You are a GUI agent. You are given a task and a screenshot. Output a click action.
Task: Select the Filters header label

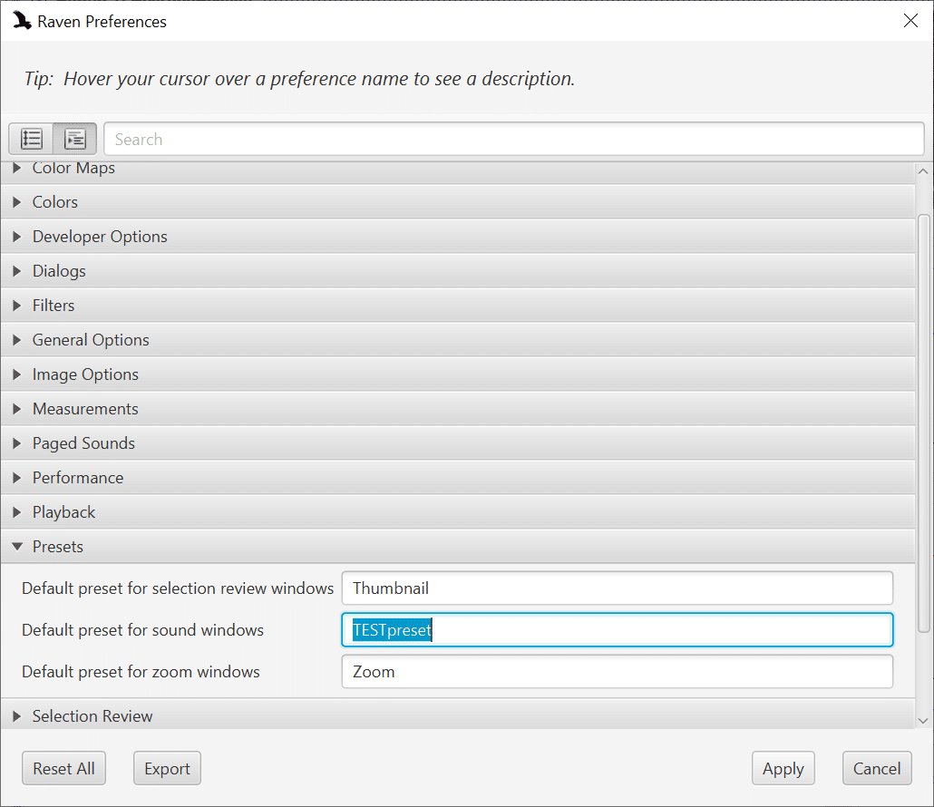53,306
